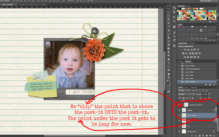Select the Create Clipping Mask history state
Viewport: 219px width, 137px height.
[x=197, y=69]
